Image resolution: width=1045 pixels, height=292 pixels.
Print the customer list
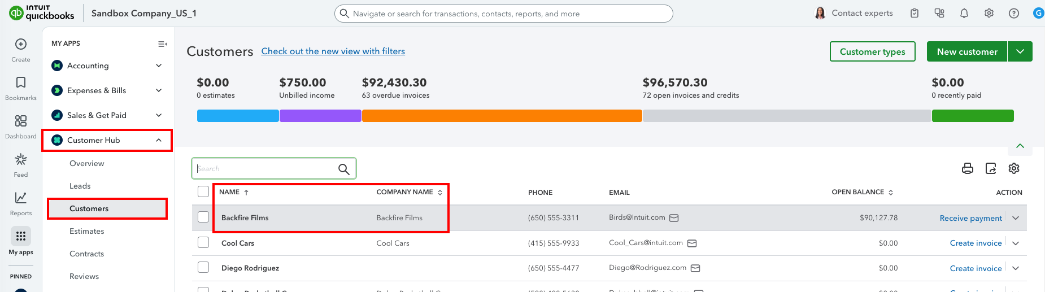968,168
